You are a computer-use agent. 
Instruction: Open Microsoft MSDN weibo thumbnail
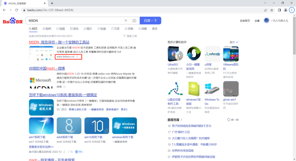click(41, 80)
